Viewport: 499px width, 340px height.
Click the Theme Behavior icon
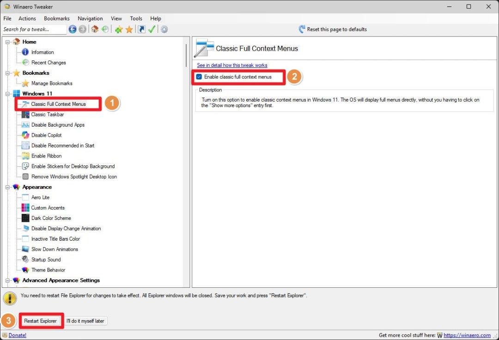tap(25, 270)
